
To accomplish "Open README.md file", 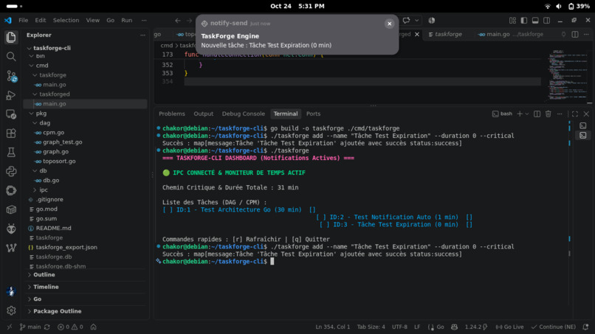I will [53, 229].
